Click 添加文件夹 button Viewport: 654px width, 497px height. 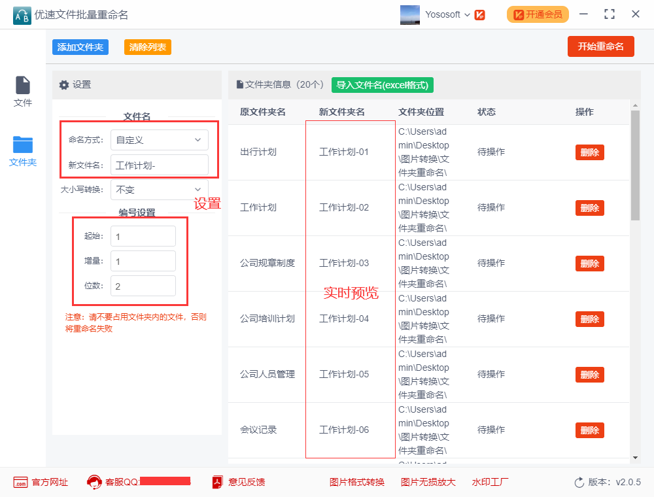80,47
